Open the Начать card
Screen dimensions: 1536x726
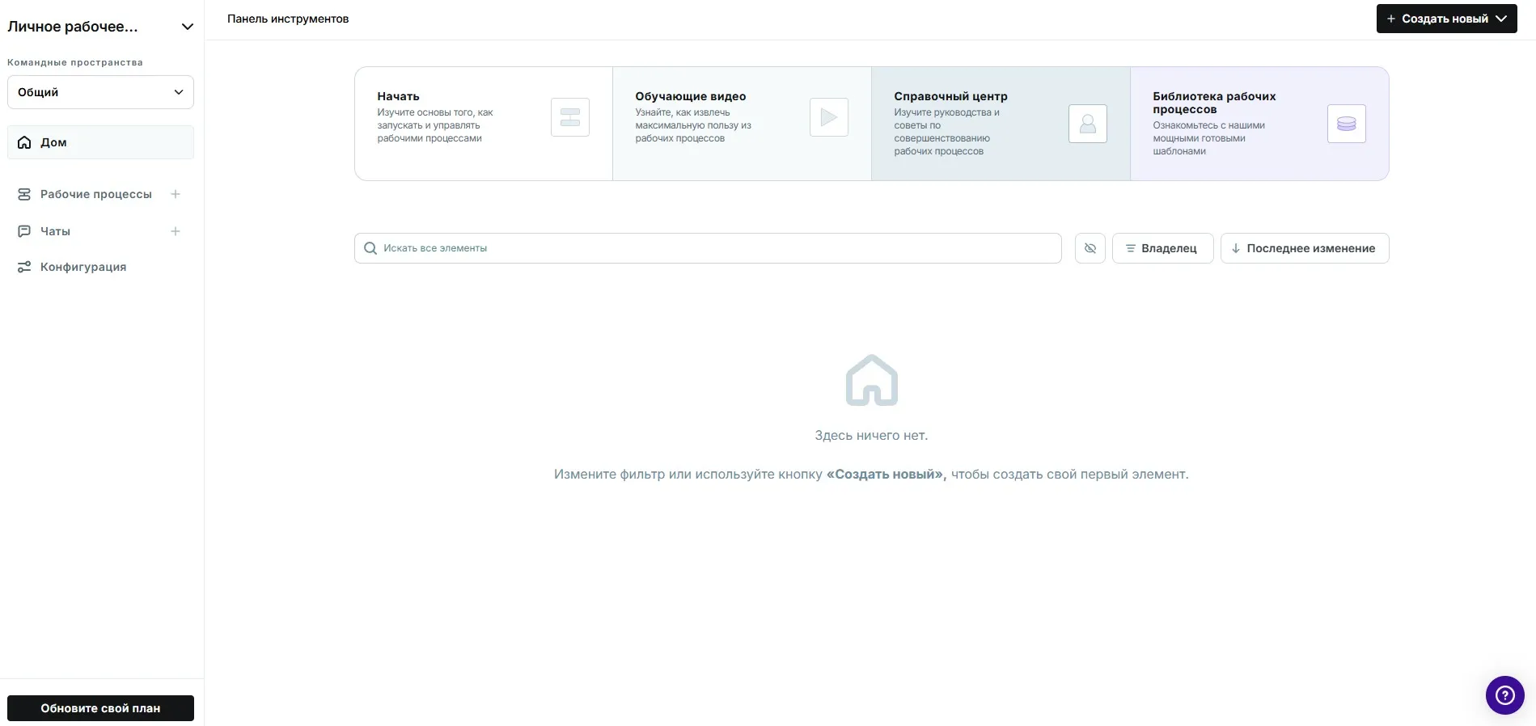coord(484,124)
